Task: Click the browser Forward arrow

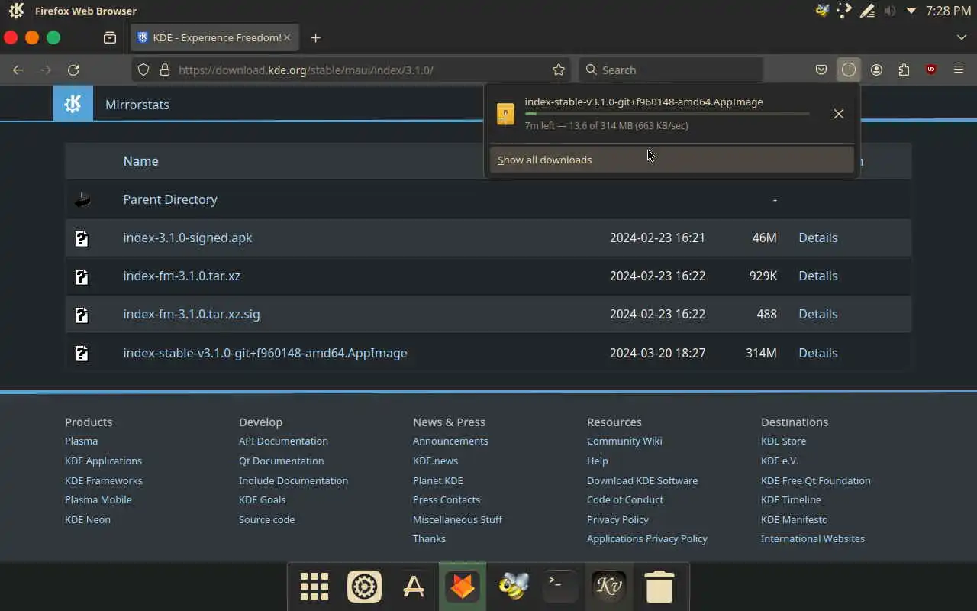Action: [46, 70]
